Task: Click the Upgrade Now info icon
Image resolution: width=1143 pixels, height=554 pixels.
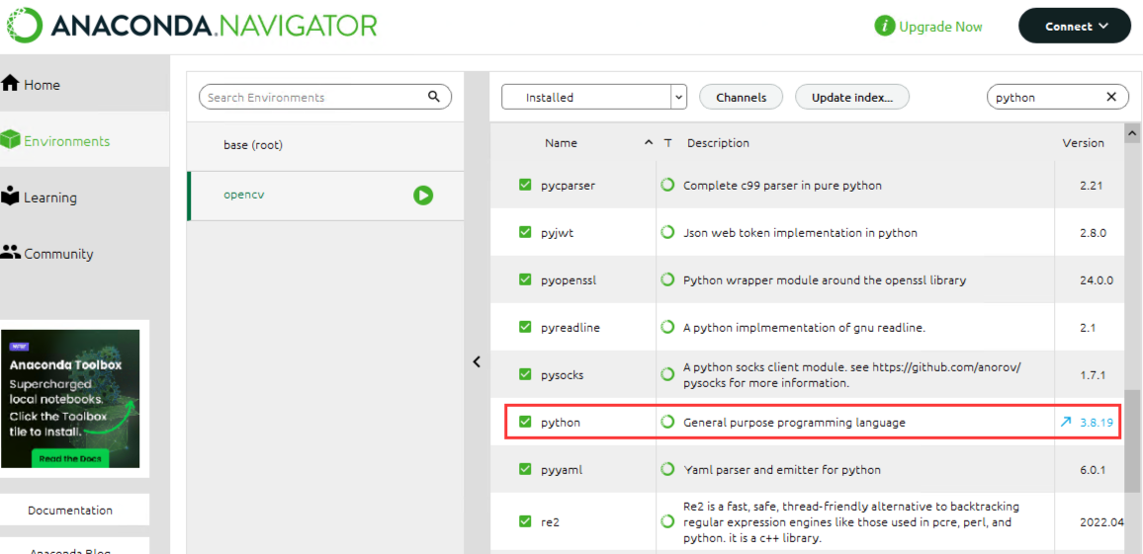Action: 885,27
